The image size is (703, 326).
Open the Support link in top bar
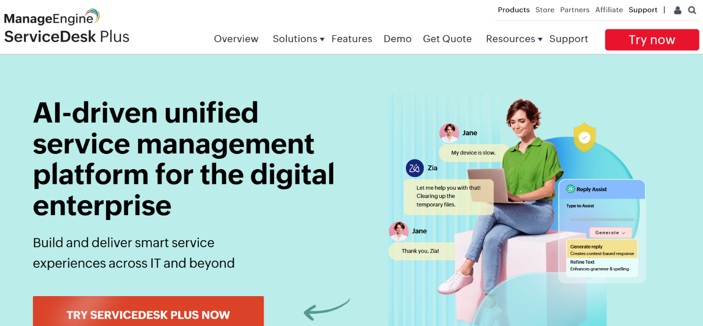click(643, 10)
